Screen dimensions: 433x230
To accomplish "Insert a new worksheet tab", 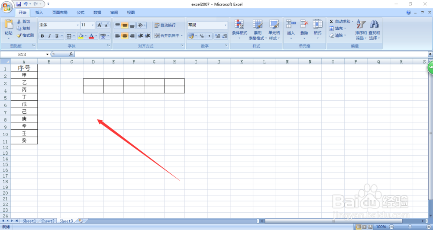I will 81,221.
